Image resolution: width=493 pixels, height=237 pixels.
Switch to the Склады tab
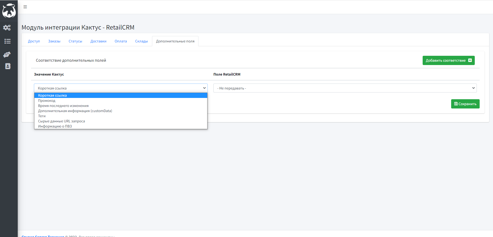pos(141,41)
